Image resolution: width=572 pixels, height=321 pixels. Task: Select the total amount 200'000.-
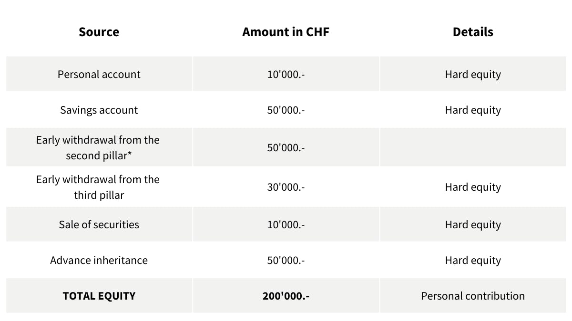click(286, 296)
